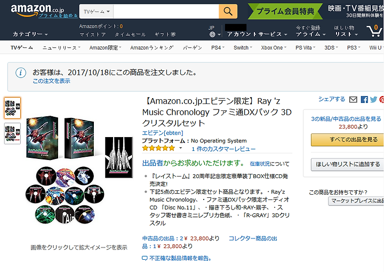
Task: Go to Amazonランキング
Action: [152, 48]
